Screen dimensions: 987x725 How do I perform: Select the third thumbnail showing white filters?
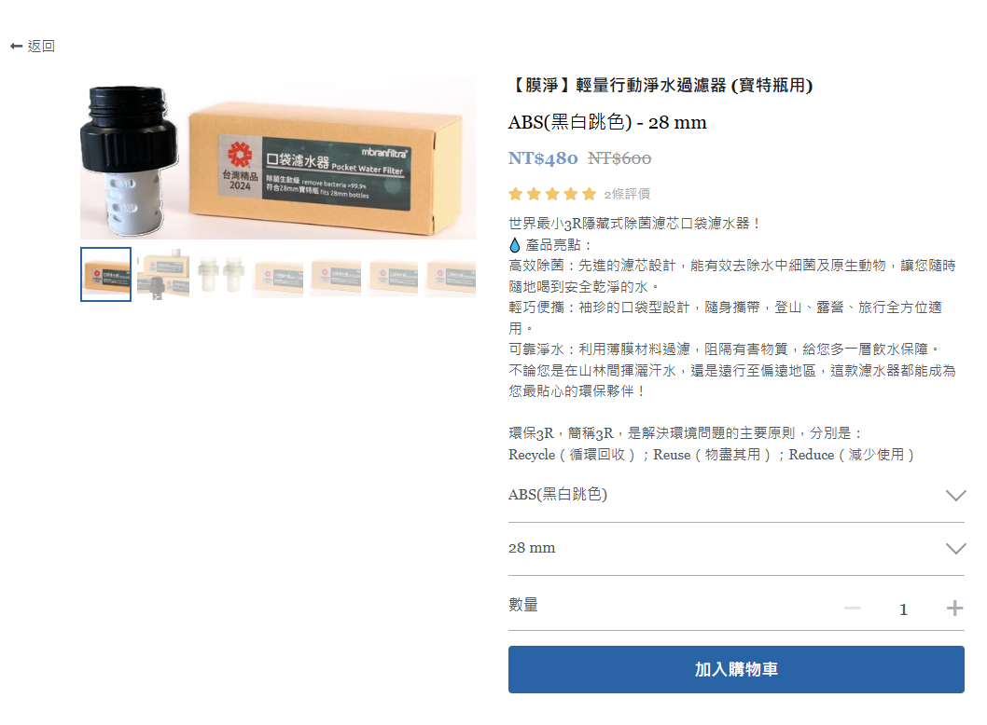coord(220,274)
